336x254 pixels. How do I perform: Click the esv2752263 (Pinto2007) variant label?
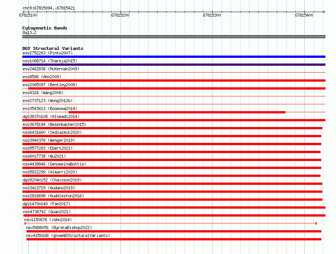pos(48,53)
